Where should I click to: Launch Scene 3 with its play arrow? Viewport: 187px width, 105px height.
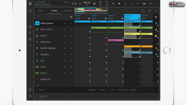[122, 18]
